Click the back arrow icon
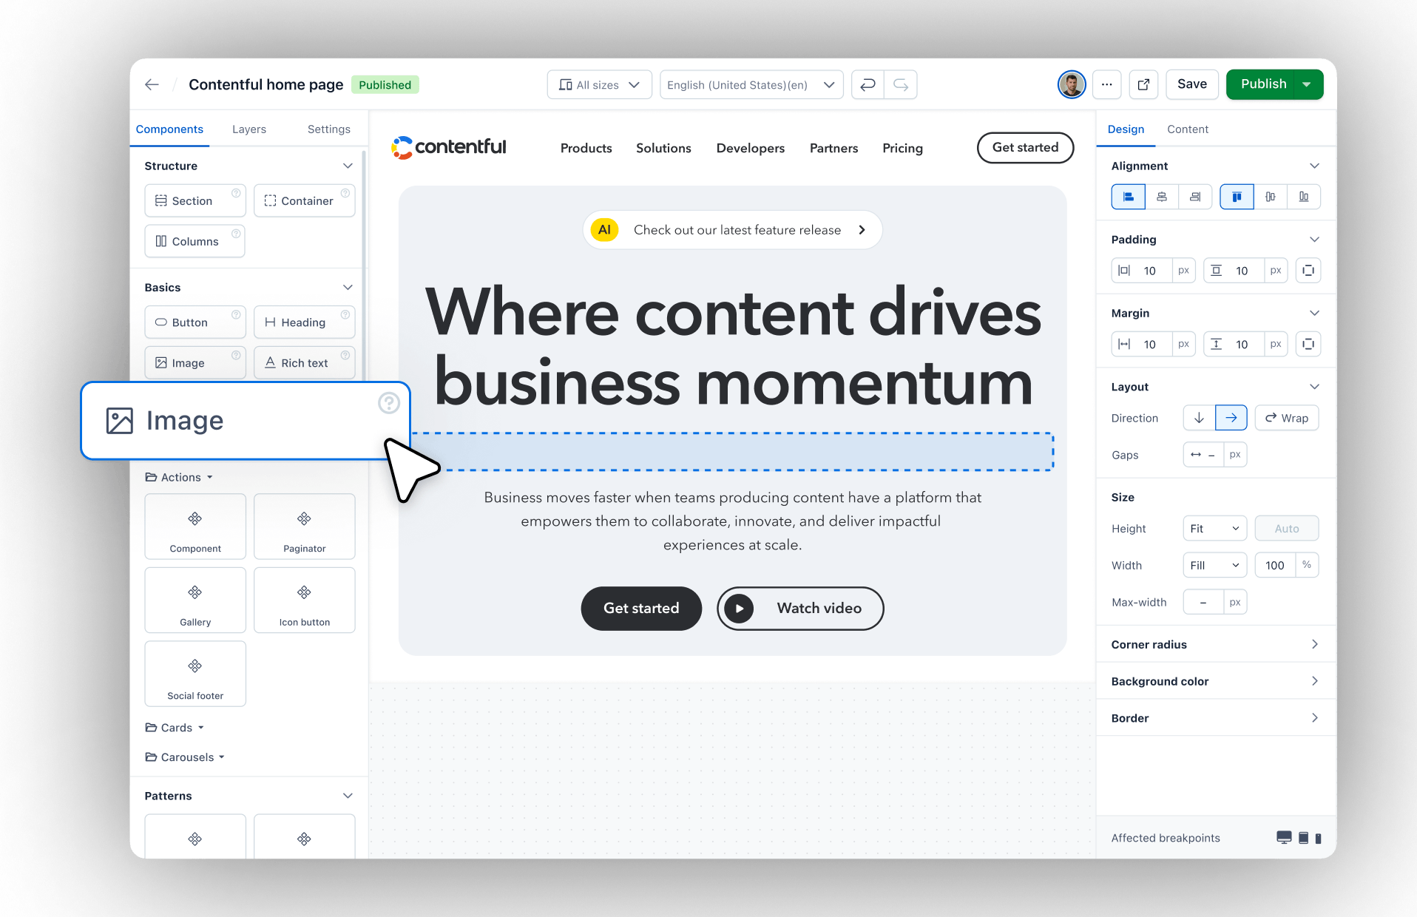The height and width of the screenshot is (917, 1417). coord(152,84)
